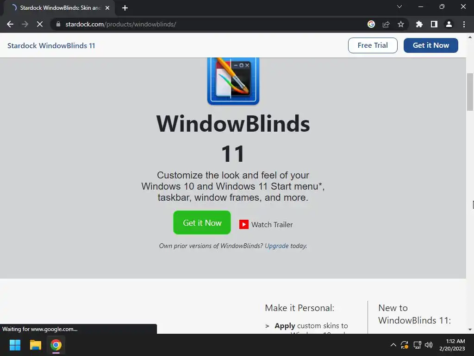The width and height of the screenshot is (474, 356).
Task: Click the scrollbar up arrow
Action: point(470,37)
